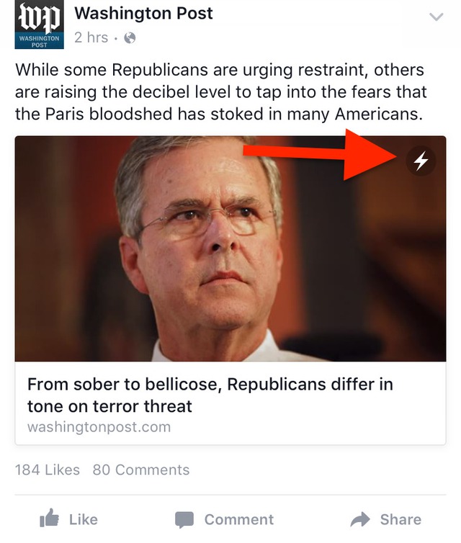The height and width of the screenshot is (543, 461).
Task: Expand the post options chevron
Action: pyautogui.click(x=436, y=17)
